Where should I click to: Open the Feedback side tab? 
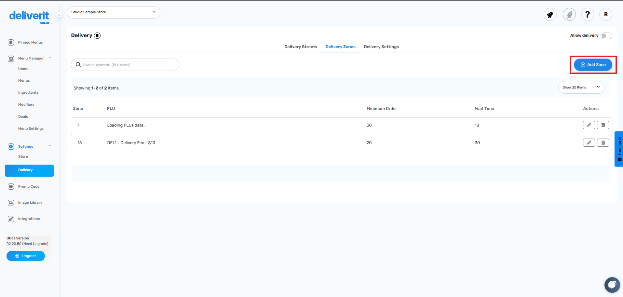click(619, 149)
